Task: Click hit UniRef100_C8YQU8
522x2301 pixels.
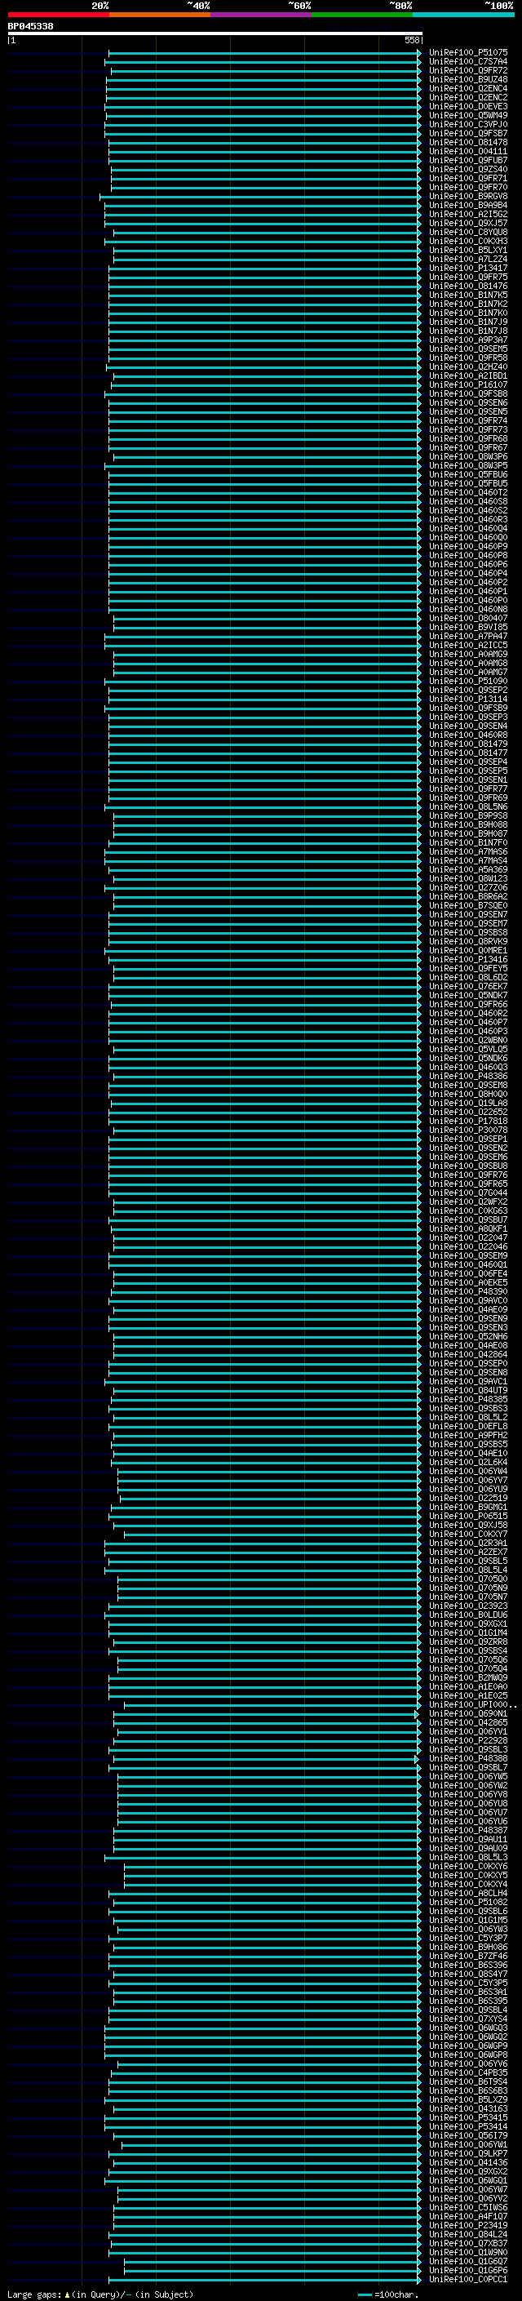Action: (468, 233)
